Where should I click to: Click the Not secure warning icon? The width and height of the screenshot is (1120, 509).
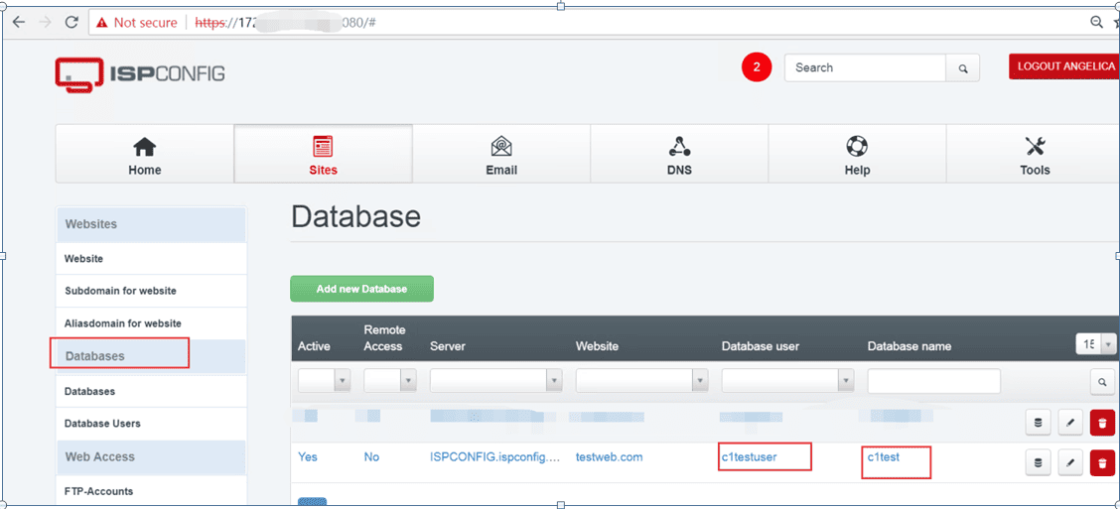pos(102,23)
